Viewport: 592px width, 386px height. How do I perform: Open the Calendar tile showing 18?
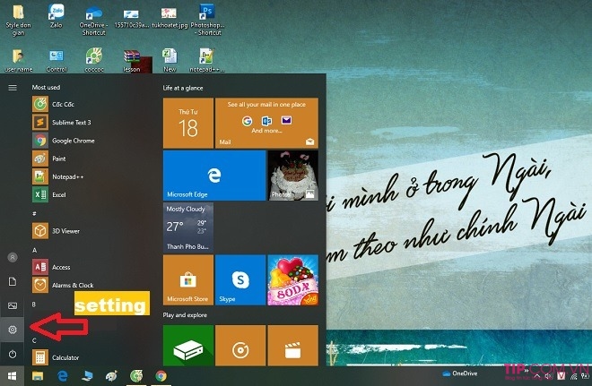coord(188,123)
